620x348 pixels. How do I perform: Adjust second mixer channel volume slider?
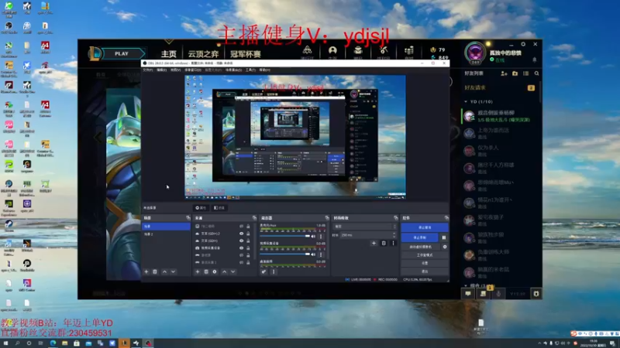(284, 254)
